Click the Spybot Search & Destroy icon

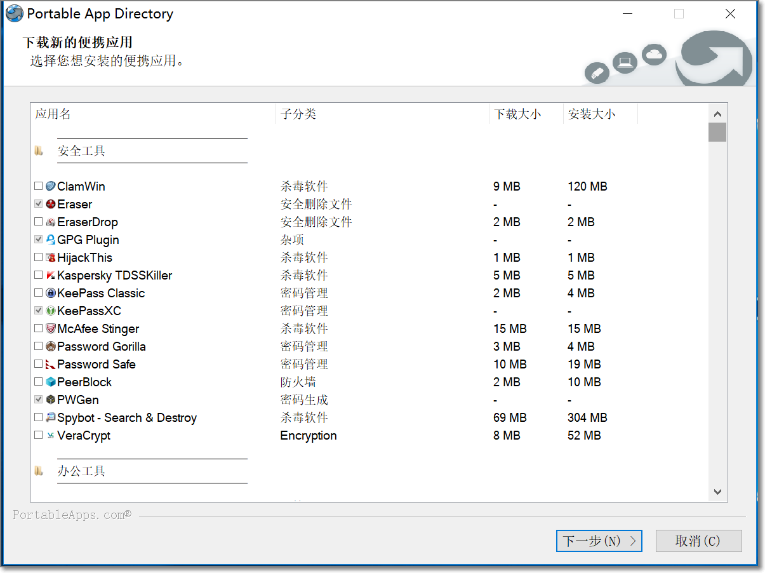coord(51,417)
